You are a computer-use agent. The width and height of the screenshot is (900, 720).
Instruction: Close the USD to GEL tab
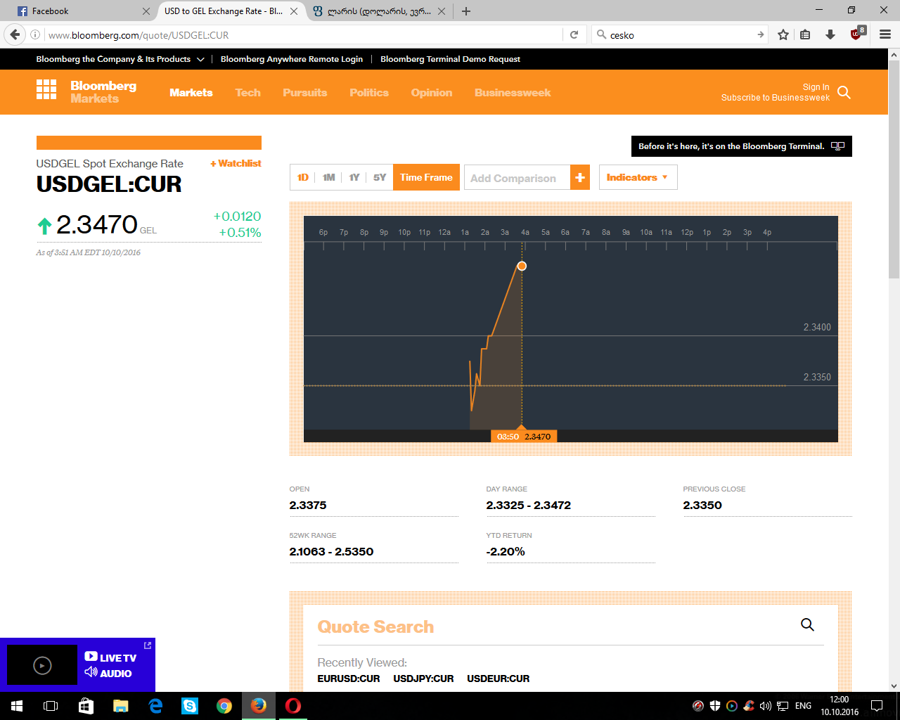[294, 11]
